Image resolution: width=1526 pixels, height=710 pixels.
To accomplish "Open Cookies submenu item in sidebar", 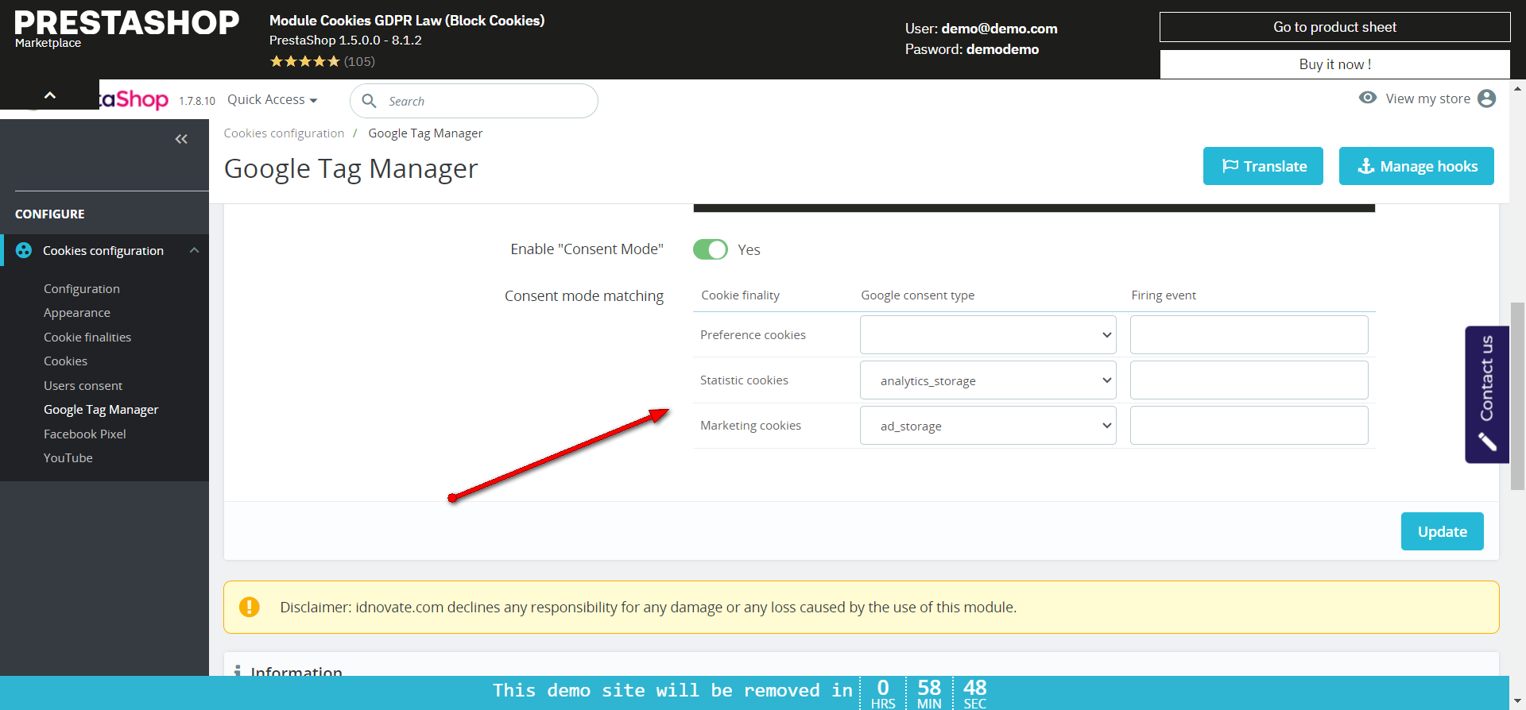I will pos(65,361).
